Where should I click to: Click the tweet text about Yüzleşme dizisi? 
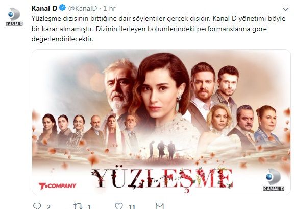click(x=158, y=29)
